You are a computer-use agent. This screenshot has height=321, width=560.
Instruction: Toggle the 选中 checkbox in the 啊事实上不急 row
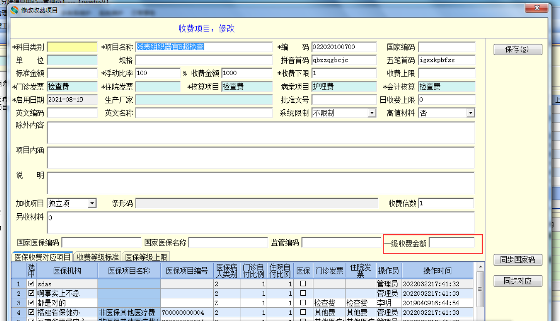pyautogui.click(x=32, y=293)
